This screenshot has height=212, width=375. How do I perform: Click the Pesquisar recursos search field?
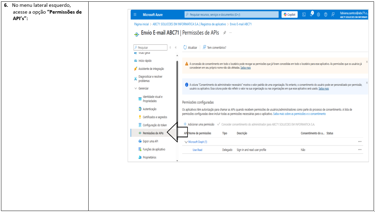(232, 15)
